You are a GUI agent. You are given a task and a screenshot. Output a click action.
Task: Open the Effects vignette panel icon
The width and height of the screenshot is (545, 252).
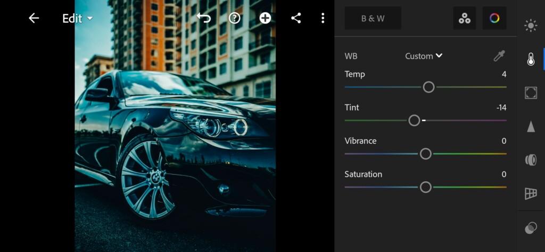pyautogui.click(x=531, y=93)
